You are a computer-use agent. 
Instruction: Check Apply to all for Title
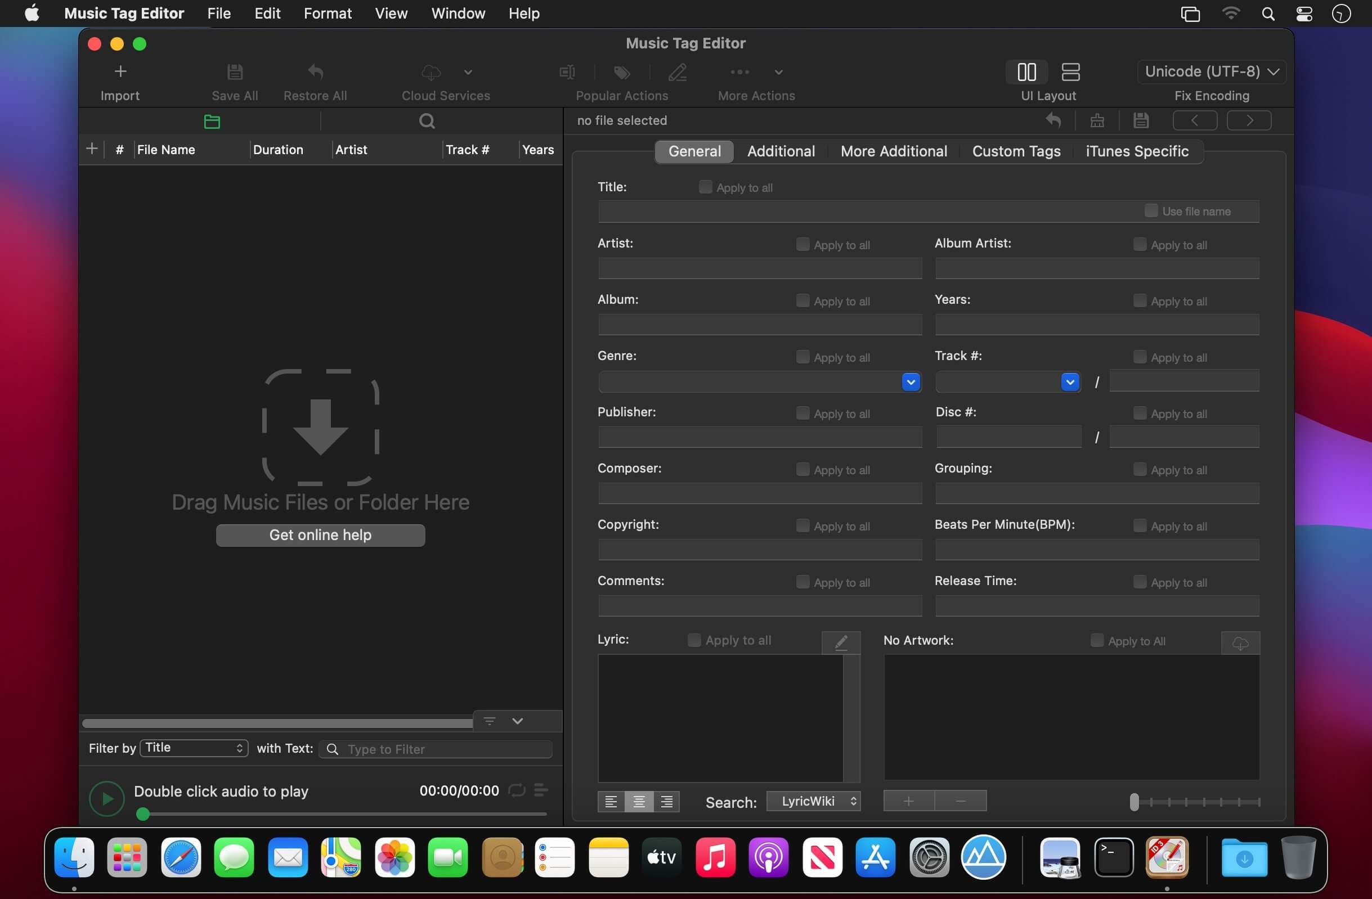click(x=705, y=187)
